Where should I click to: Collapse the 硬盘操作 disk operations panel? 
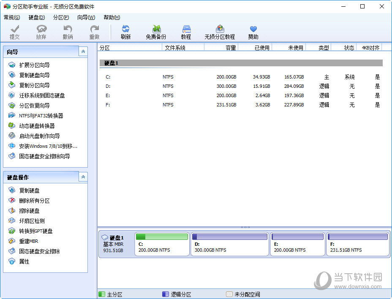[x=83, y=177]
